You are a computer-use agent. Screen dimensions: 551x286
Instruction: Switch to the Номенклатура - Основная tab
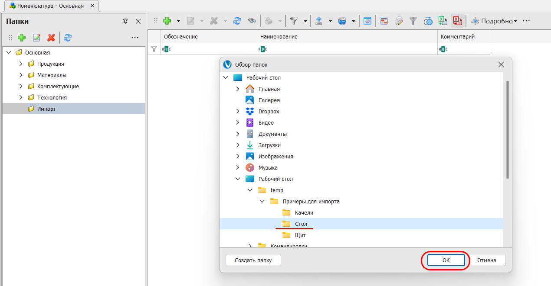[50, 6]
